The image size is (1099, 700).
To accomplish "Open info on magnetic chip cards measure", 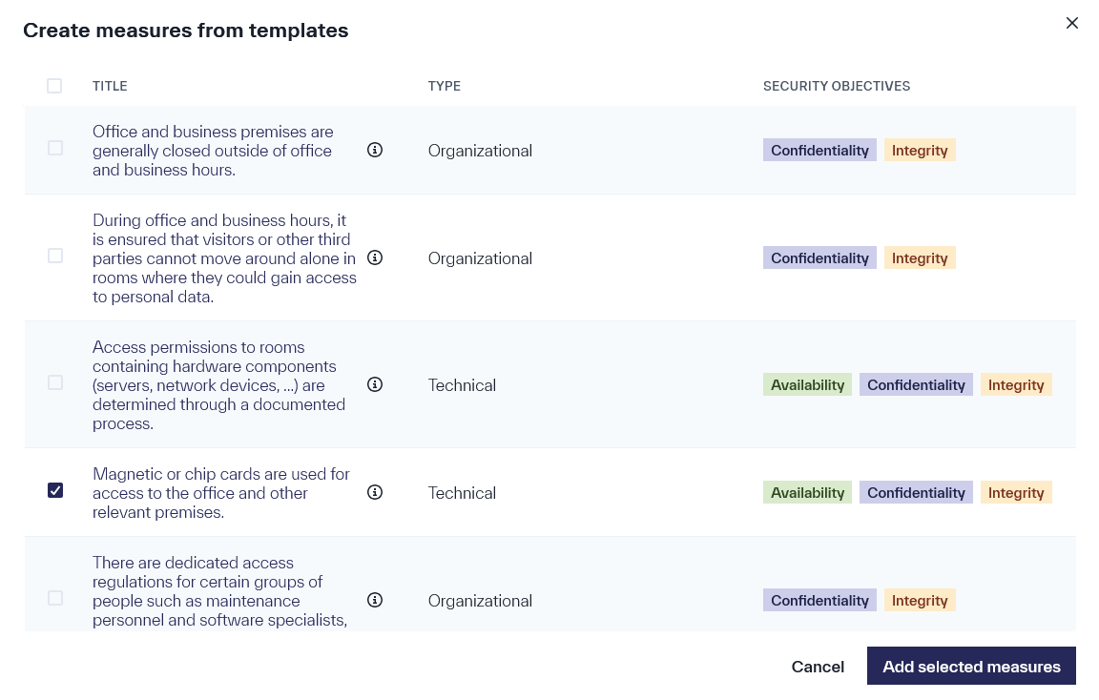I will 375,492.
